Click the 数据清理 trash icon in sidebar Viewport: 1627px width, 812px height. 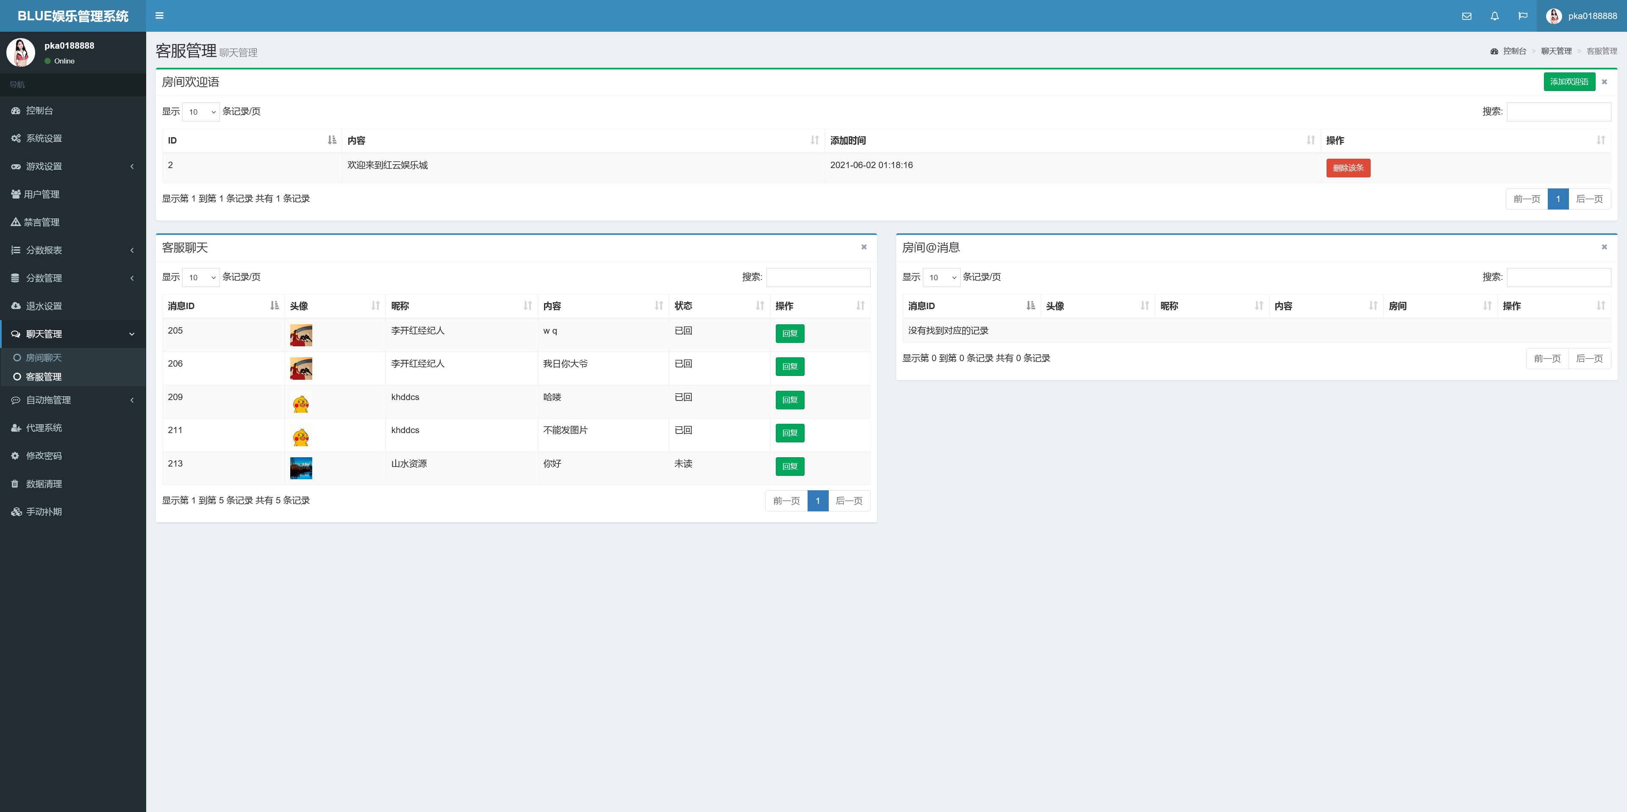click(15, 484)
